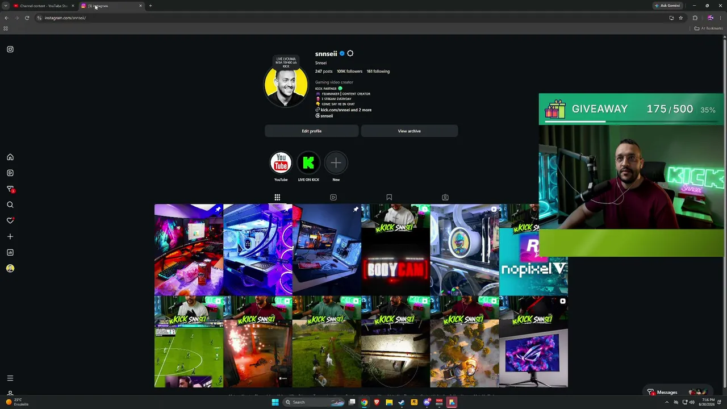The height and width of the screenshot is (409, 727).
Task: Bookmark this page with the star icon
Action: point(680,18)
